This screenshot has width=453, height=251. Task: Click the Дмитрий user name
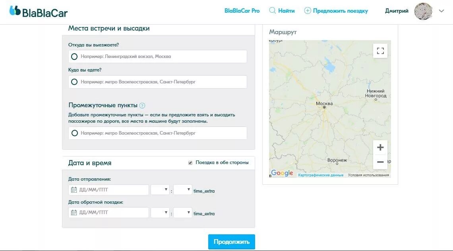click(397, 11)
